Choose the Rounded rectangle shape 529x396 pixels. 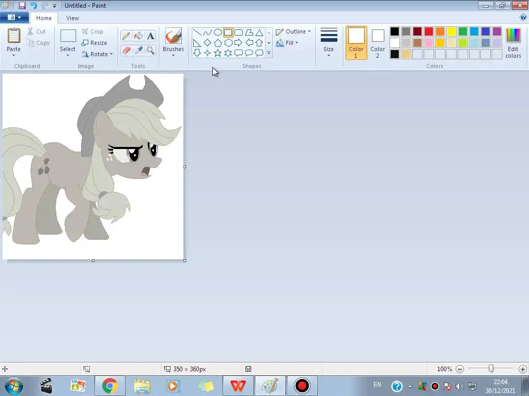click(x=239, y=32)
